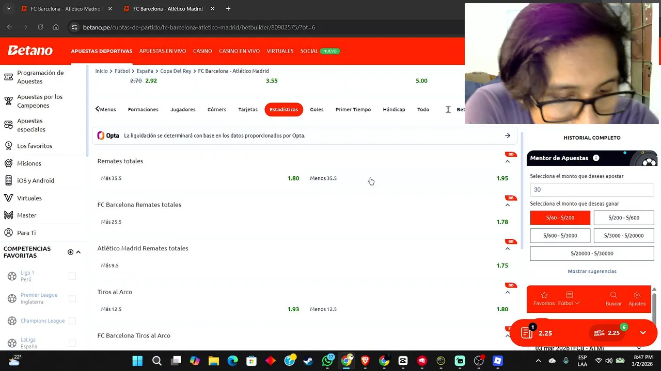Switch to the Córners tab
The height and width of the screenshot is (371, 661).
coord(217,109)
